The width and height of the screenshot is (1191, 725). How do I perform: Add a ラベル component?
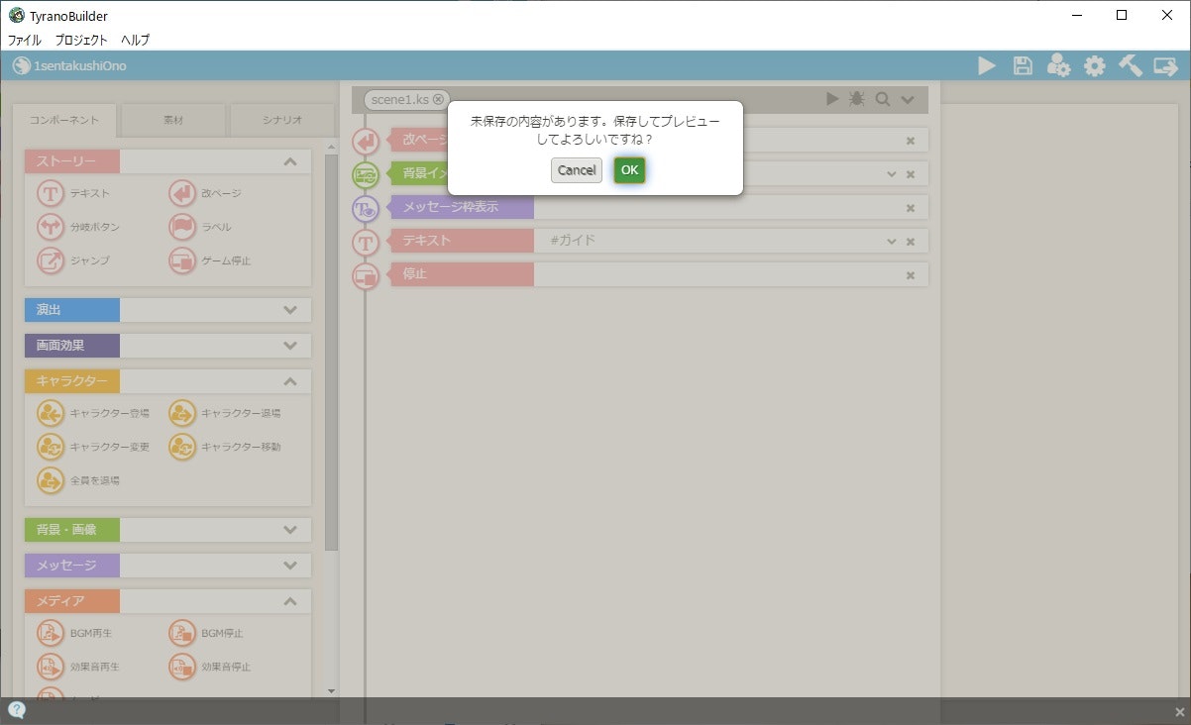click(x=200, y=227)
